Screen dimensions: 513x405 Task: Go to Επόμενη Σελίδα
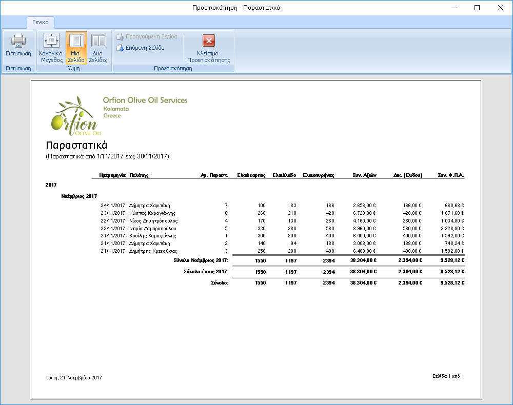(141, 48)
